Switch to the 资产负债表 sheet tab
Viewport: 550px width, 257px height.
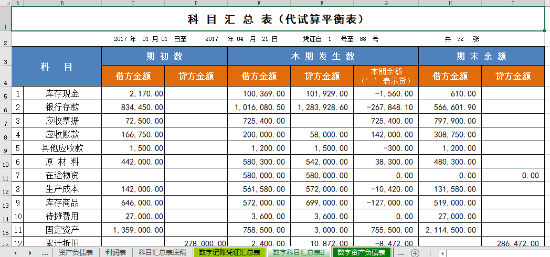tap(76, 253)
